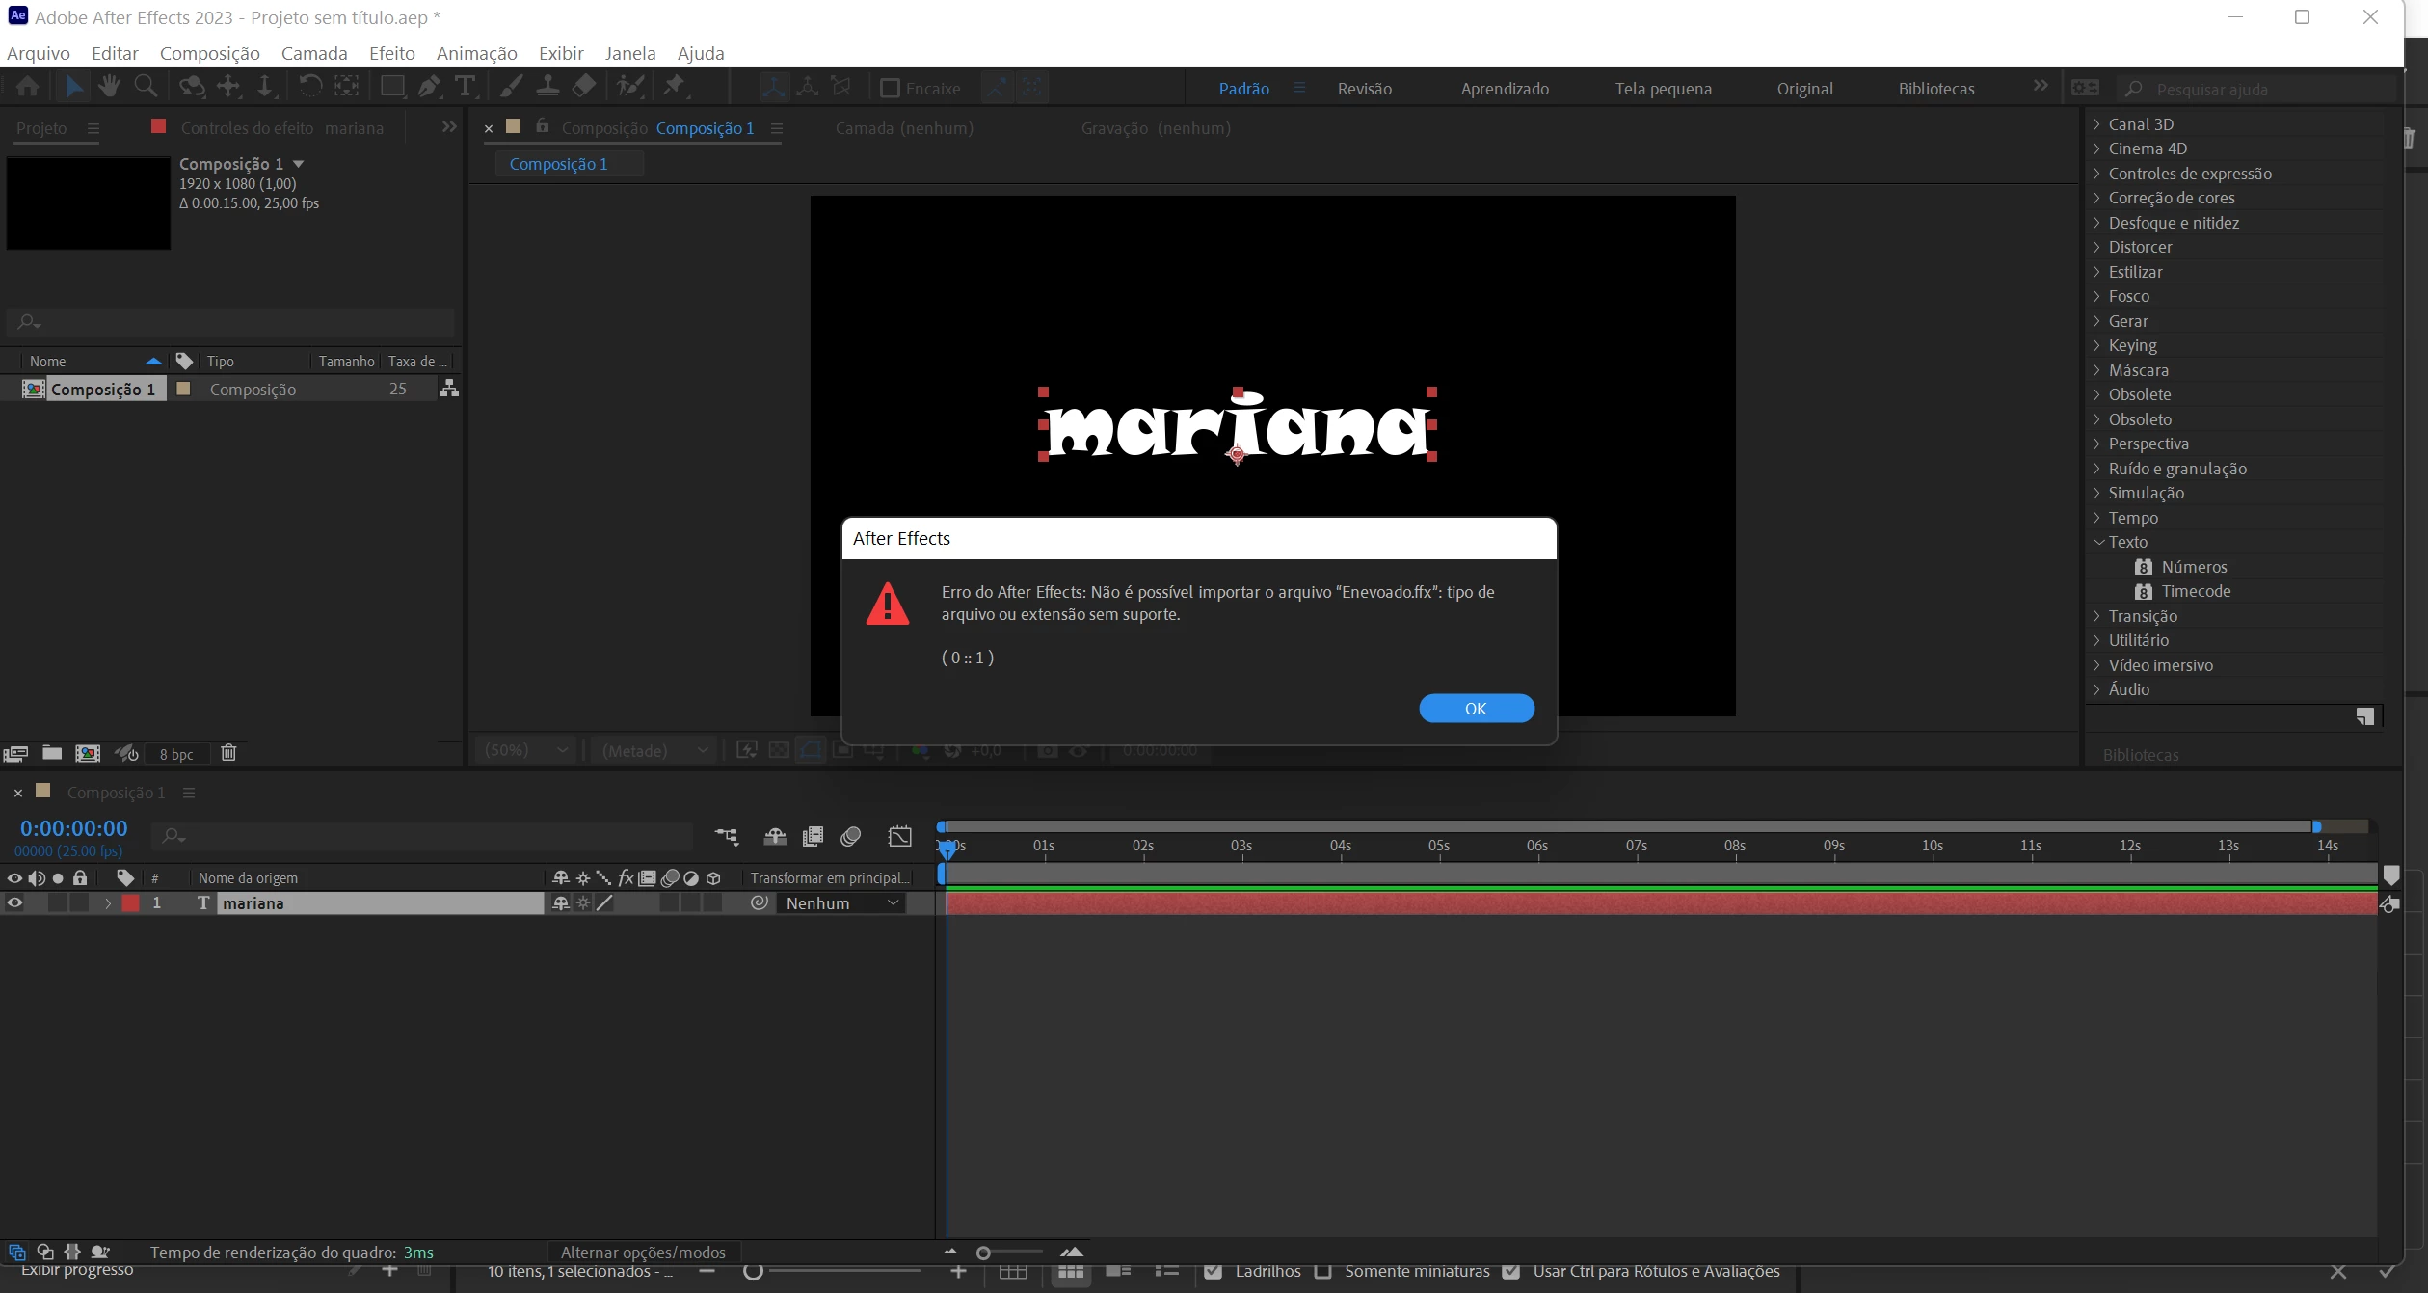
Task: Click OK in the error dialog
Action: 1476,709
